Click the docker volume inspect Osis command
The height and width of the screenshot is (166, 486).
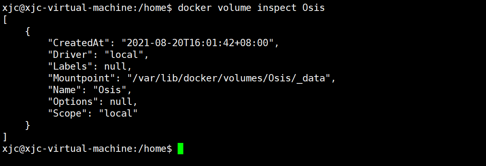coord(251,8)
